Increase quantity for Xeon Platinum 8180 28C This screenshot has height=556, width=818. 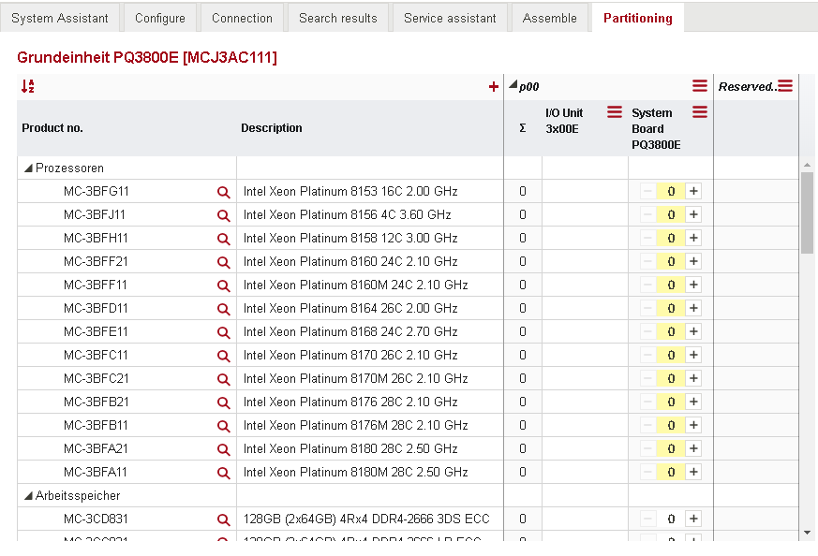point(693,449)
